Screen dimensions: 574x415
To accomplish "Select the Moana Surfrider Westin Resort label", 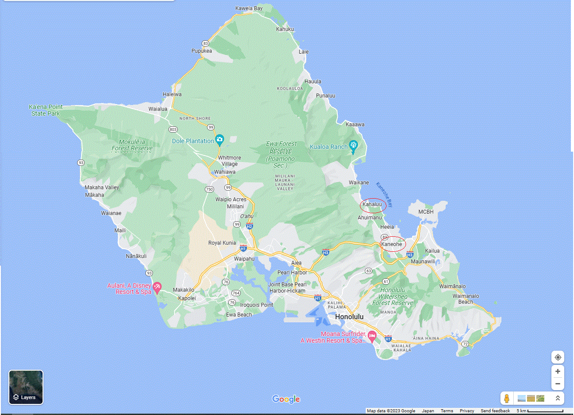I will tap(333, 337).
